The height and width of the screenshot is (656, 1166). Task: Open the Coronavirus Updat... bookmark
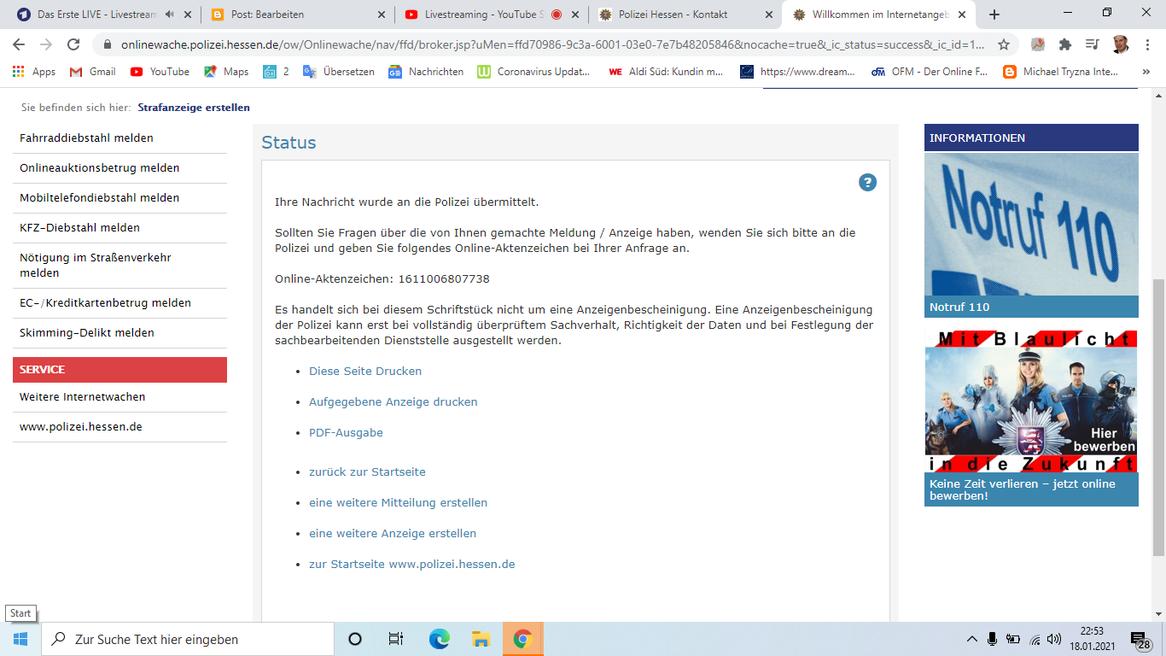tap(534, 72)
